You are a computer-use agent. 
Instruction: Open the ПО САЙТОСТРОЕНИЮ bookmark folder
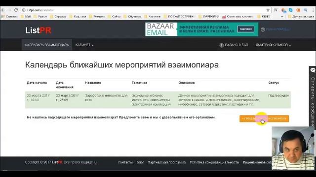(180, 17)
